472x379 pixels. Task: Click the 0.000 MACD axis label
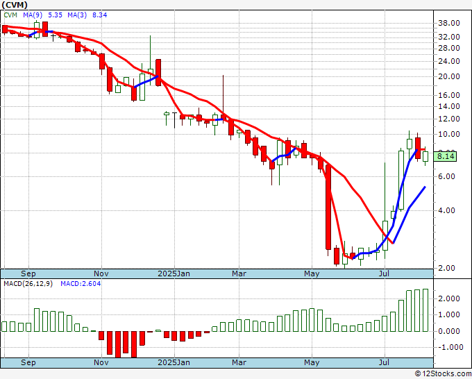(x=449, y=331)
